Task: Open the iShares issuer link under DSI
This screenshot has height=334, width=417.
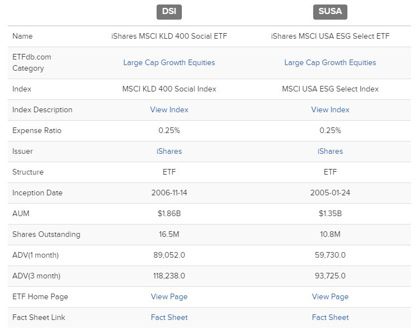Action: click(x=169, y=151)
